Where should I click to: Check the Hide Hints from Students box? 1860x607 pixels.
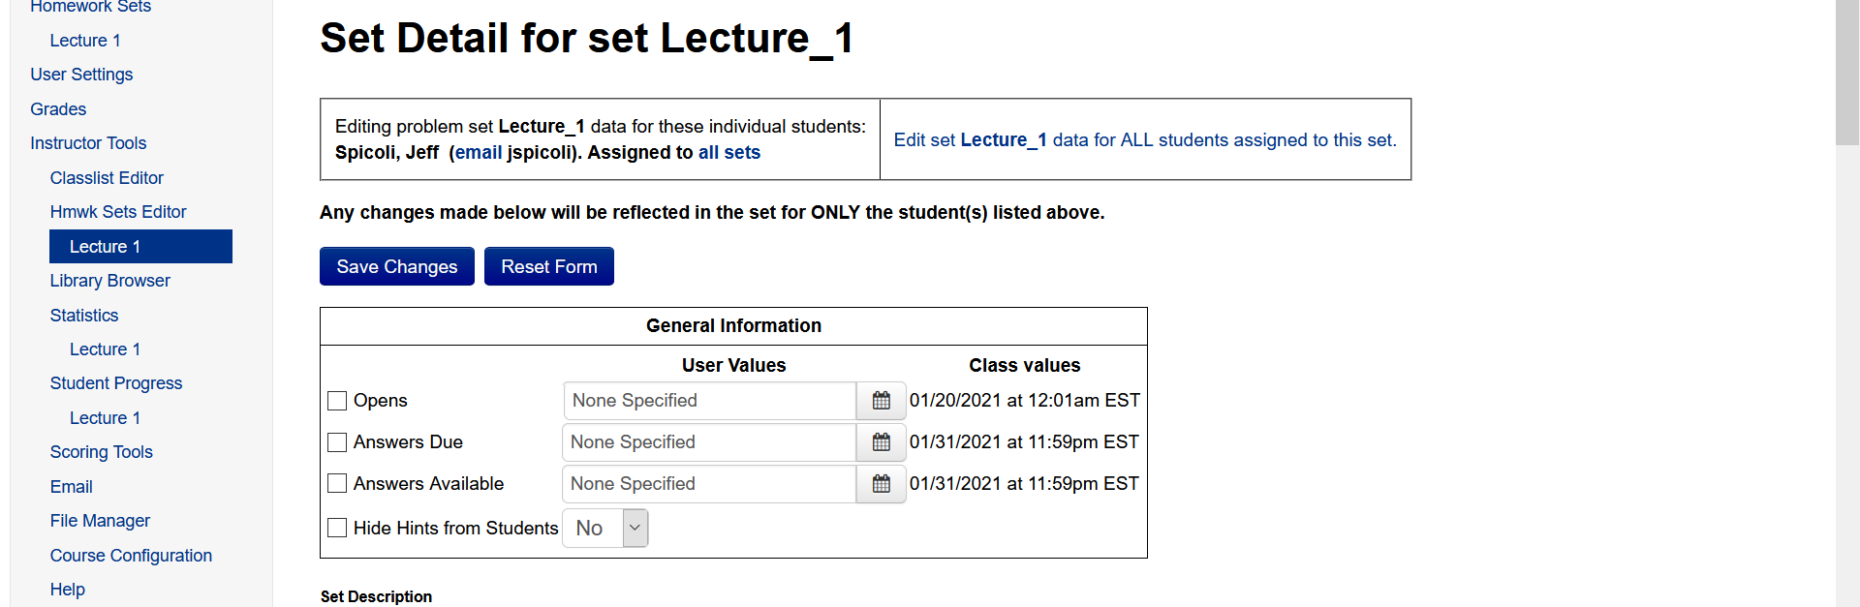pyautogui.click(x=337, y=528)
